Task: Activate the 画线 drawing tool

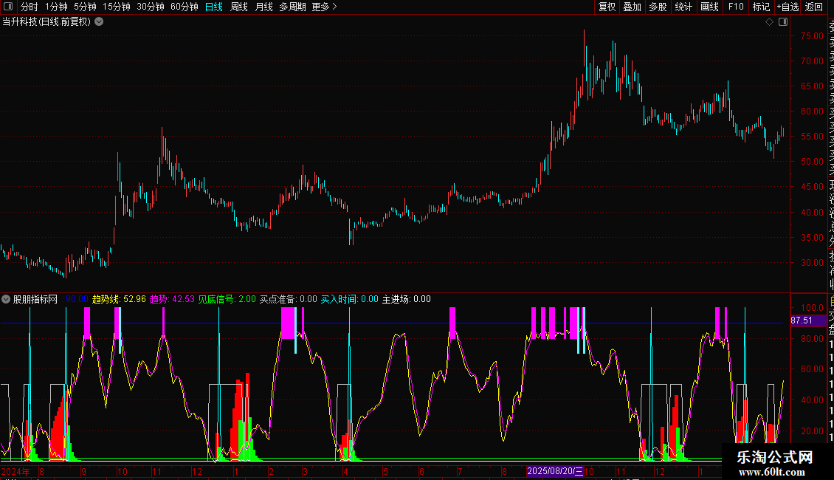Action: 709,7
